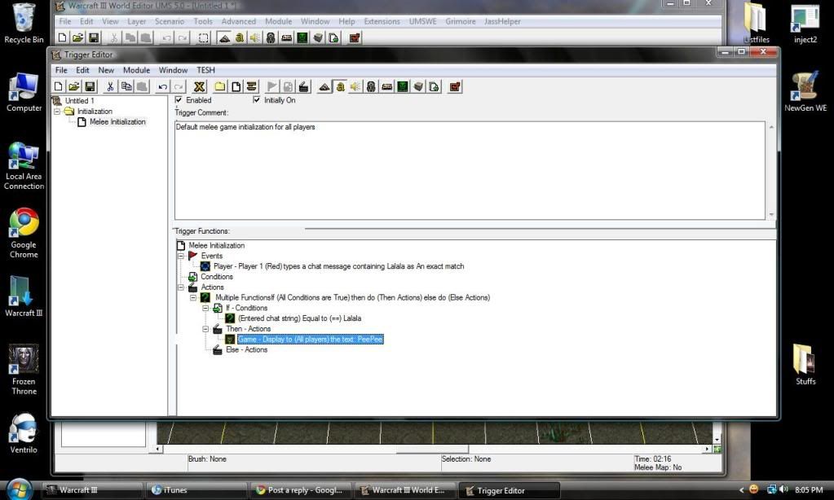Select the NewGen WE desktop shortcut
834x500 pixels.
pyautogui.click(x=805, y=91)
